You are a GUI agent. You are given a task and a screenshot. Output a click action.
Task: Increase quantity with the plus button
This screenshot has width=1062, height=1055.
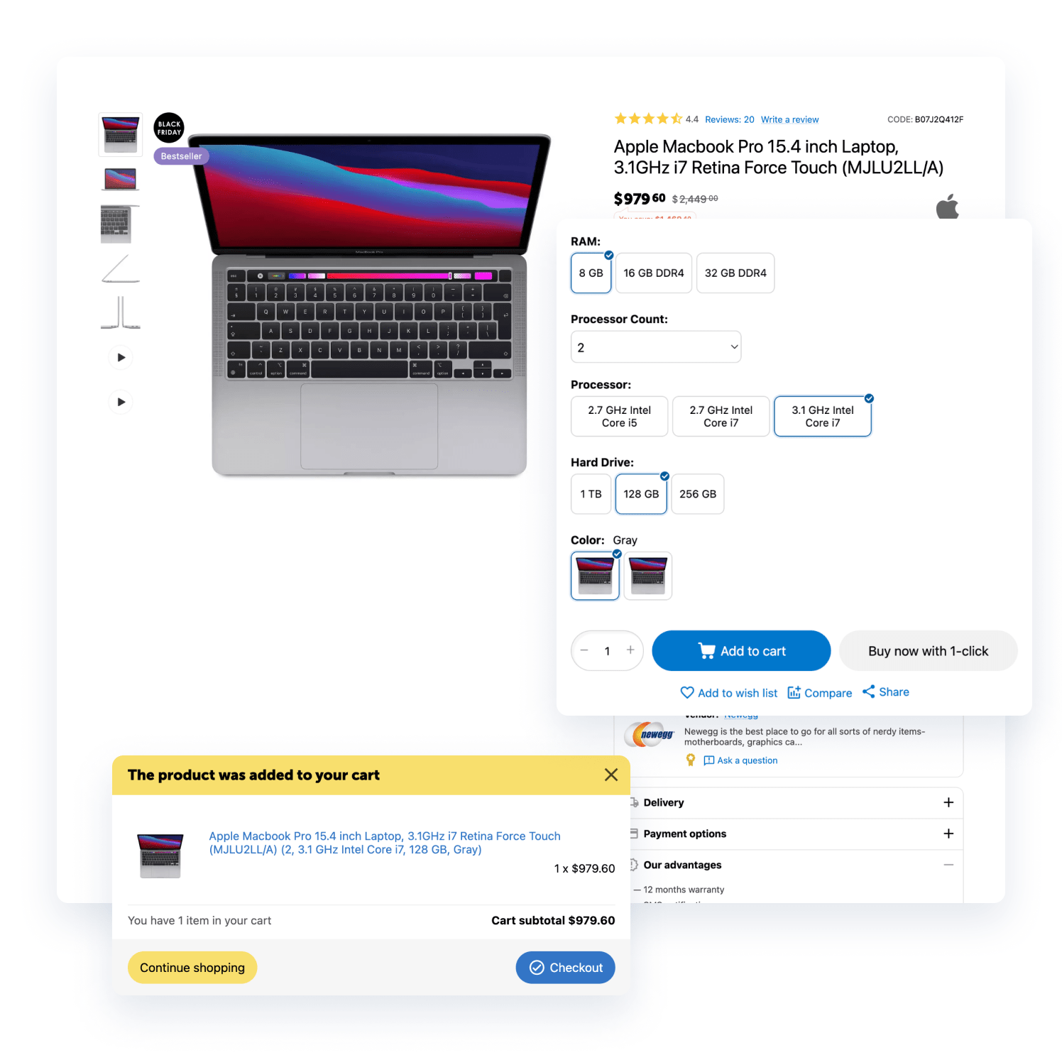point(630,650)
